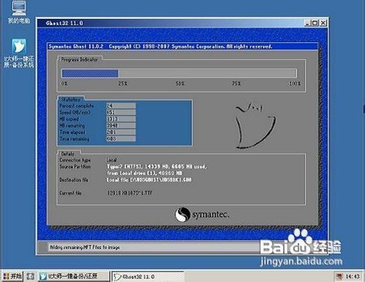Viewport: 365px width, 282px height.
Task: Click the clock showing 14:43
Action: [x=352, y=276]
